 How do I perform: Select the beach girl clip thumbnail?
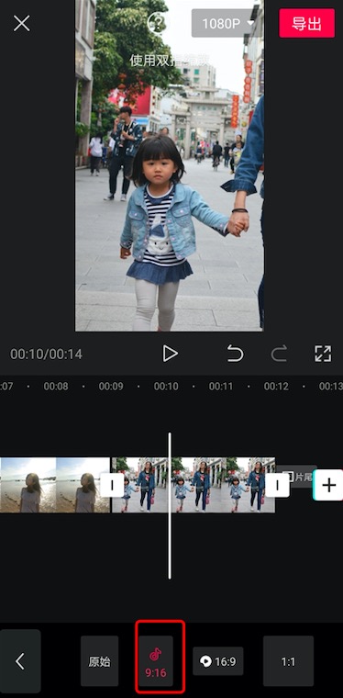coord(55,485)
